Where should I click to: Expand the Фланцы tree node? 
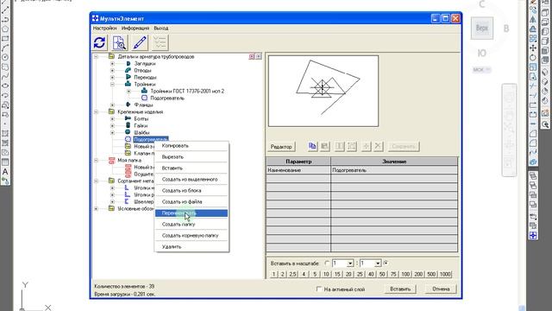[112, 105]
